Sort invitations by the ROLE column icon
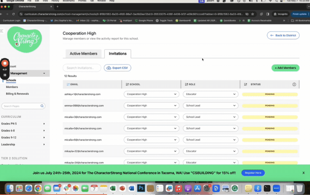This screenshot has height=195, width=310. 186,84
